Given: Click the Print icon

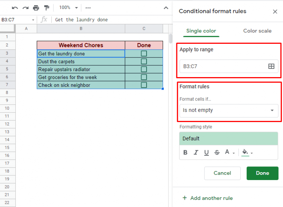Looking at the screenshot, I should (x=36, y=8).
